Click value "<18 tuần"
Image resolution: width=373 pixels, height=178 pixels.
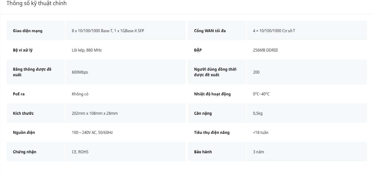tap(261, 133)
